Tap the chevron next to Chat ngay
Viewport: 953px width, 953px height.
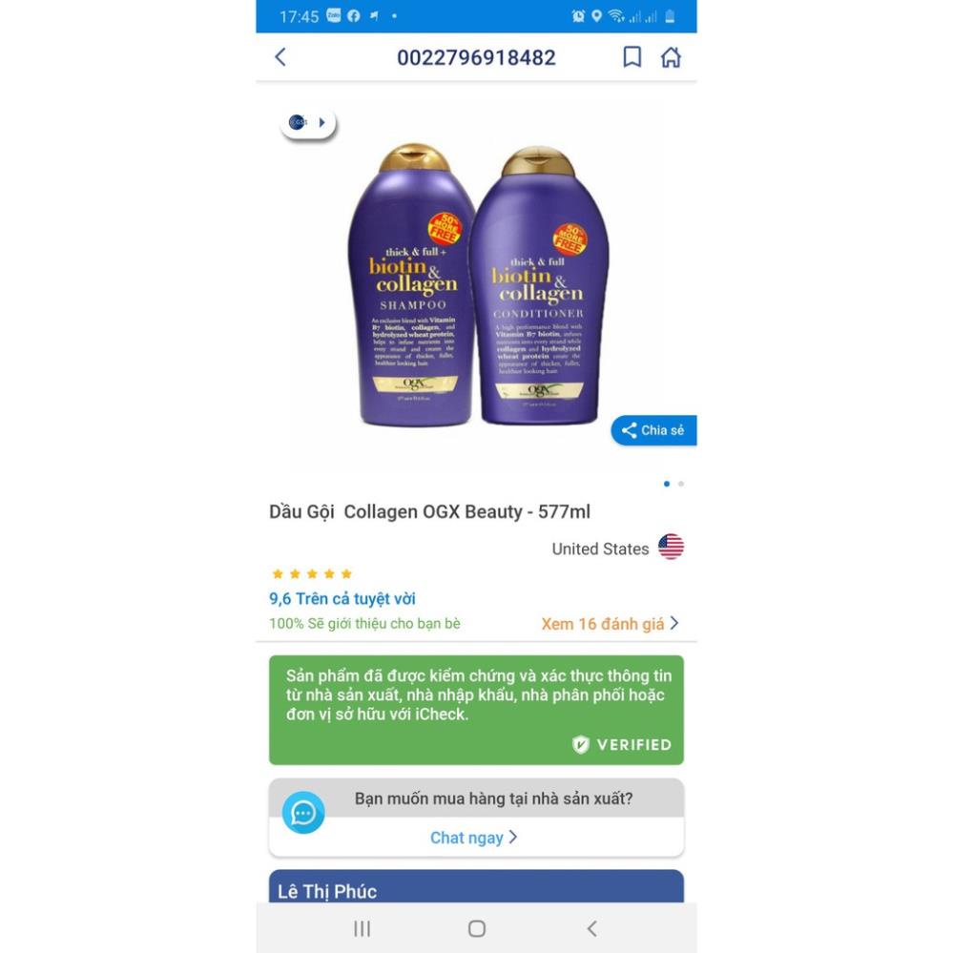point(513,837)
